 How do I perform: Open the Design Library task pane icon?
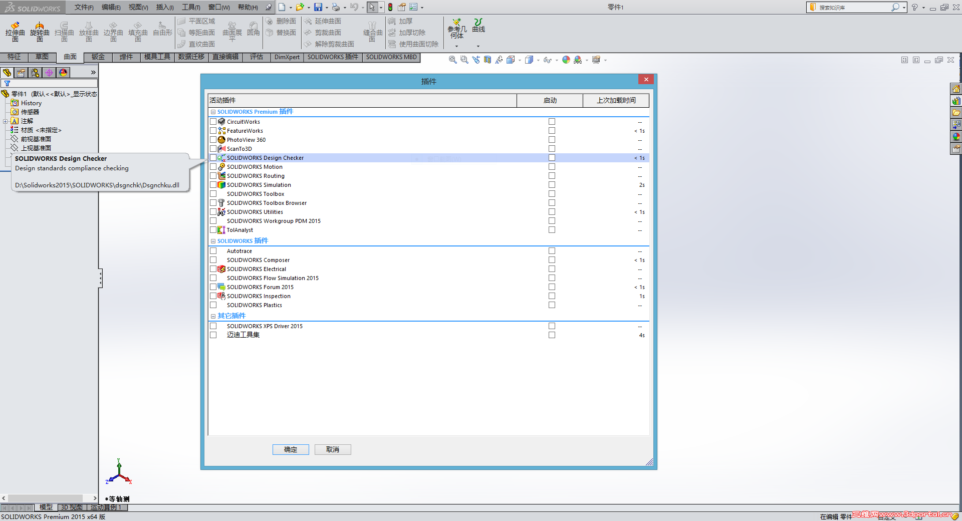[x=956, y=101]
